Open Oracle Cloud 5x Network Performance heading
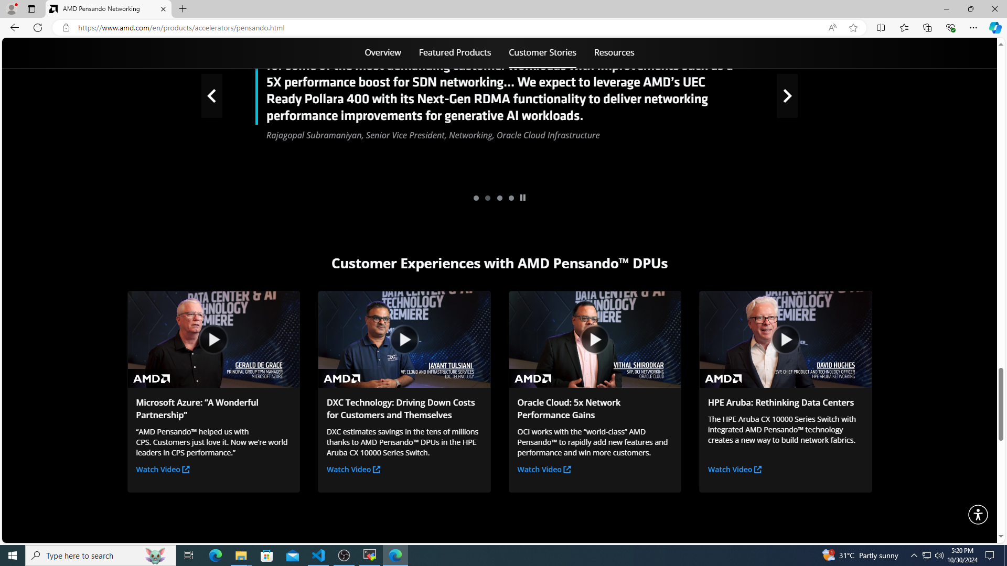This screenshot has height=566, width=1007. coord(569,408)
